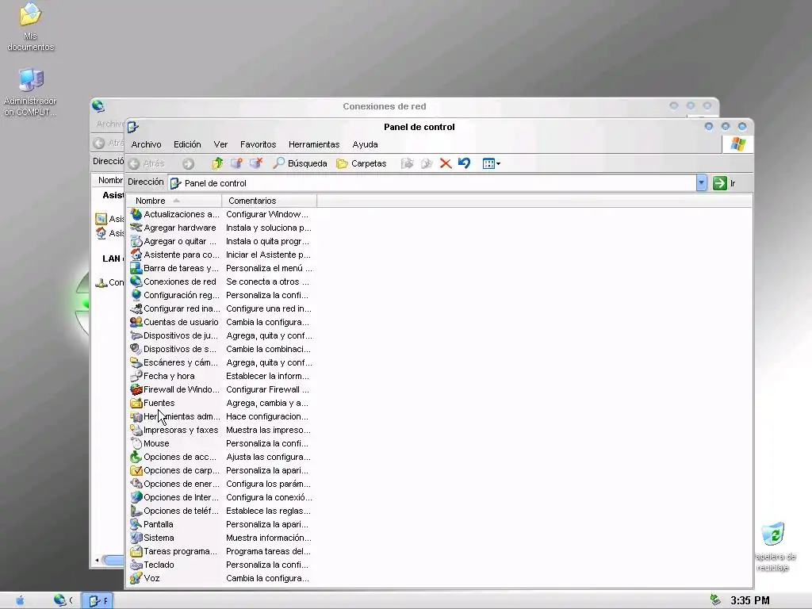Click the 3:35 PM clock
The height and width of the screenshot is (609, 812).
click(750, 600)
